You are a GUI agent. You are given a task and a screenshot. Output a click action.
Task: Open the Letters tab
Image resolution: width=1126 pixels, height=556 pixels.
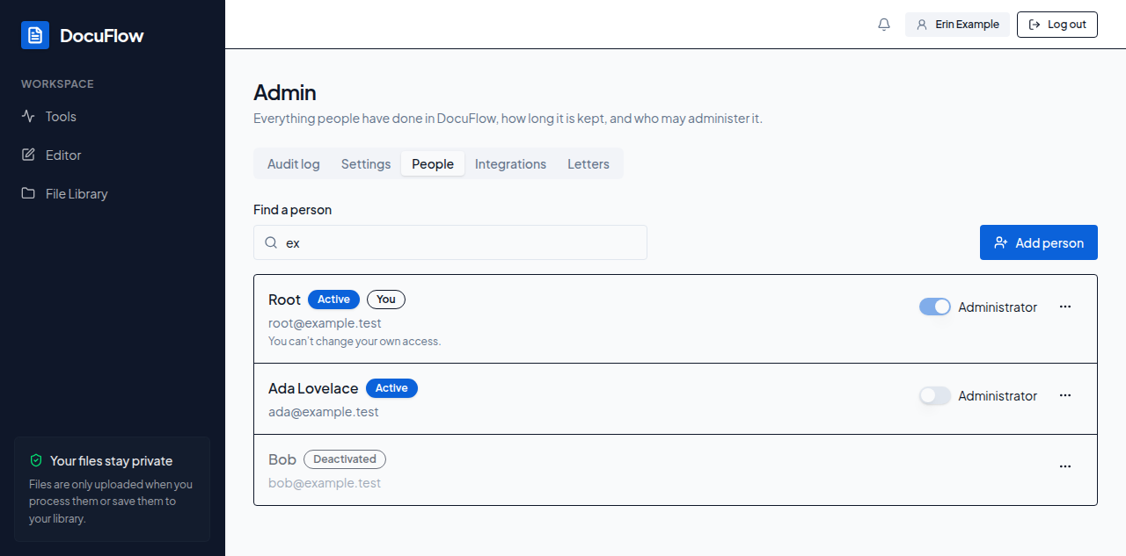(589, 163)
